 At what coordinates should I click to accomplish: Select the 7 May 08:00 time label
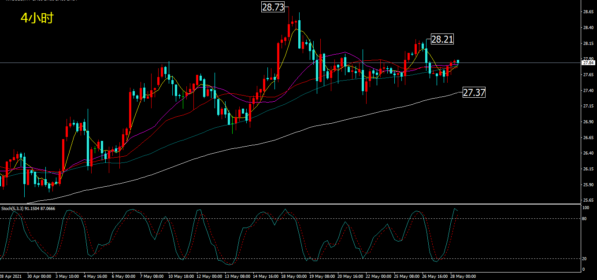[152, 276]
